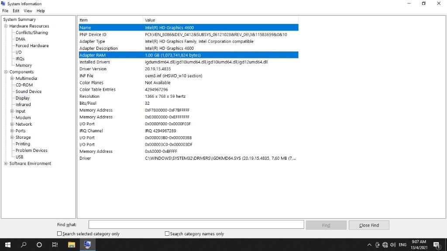Select USB tree item
This screenshot has height=251, width=447.
(x=19, y=157)
